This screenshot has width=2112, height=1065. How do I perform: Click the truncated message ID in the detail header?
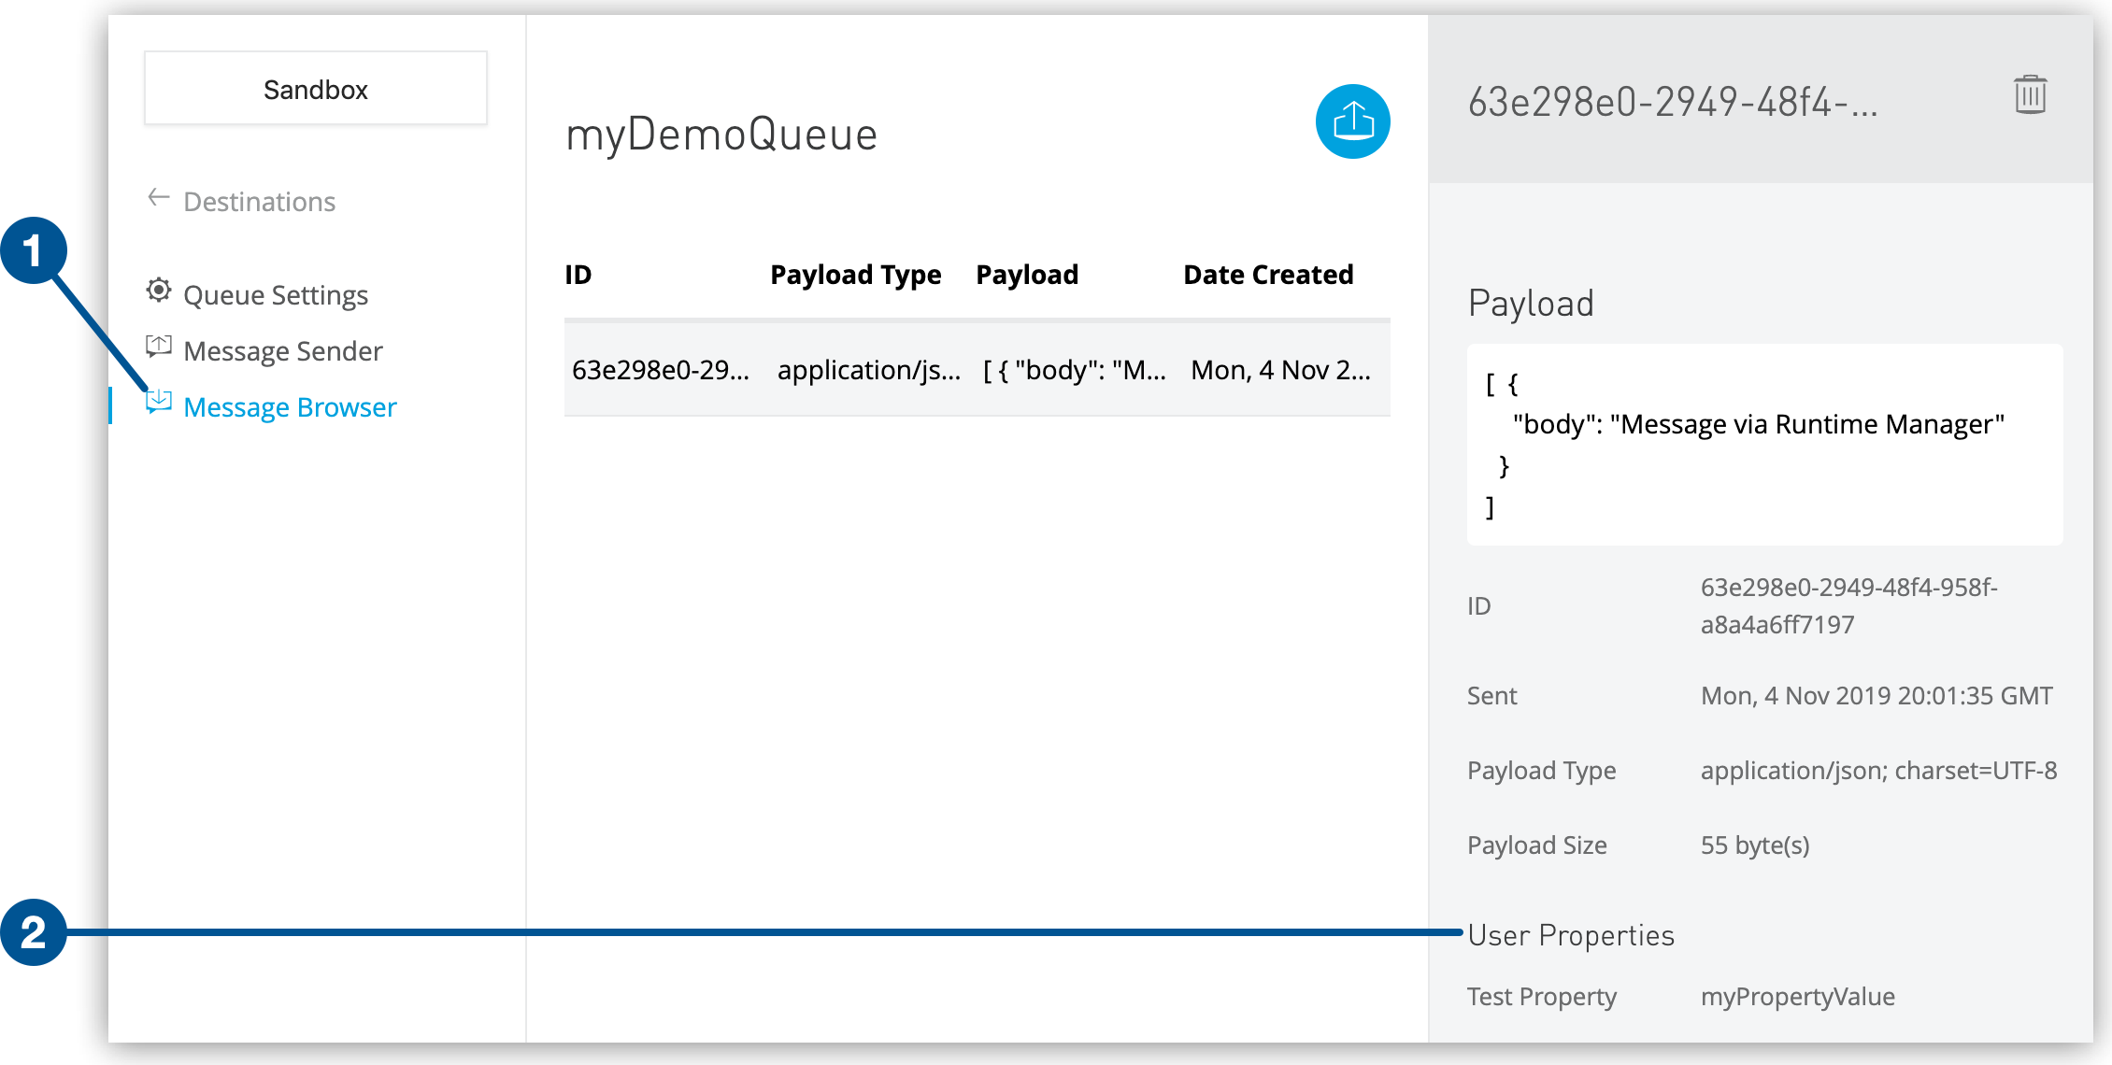click(x=1674, y=103)
